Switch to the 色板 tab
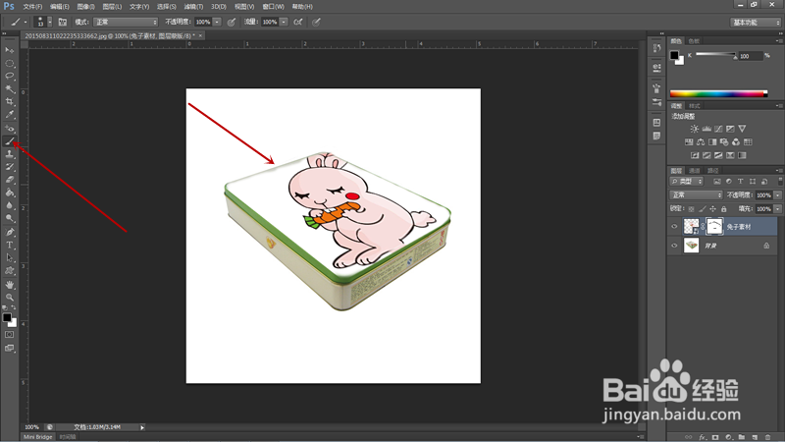Screen dimensions: 785x442 694,41
